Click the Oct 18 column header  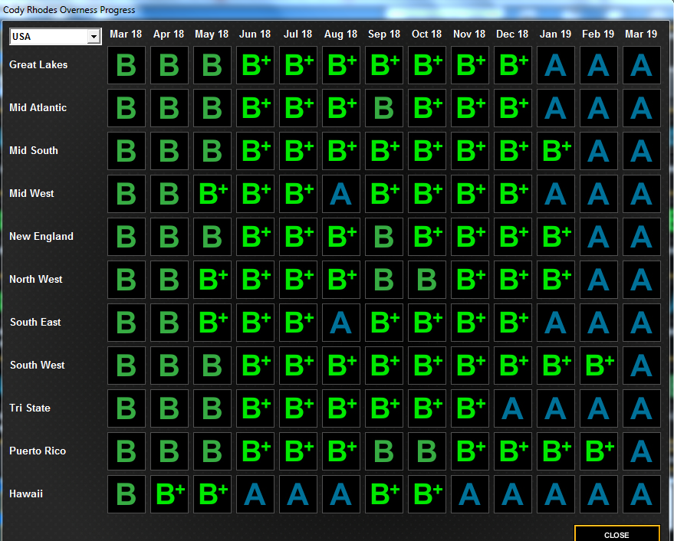(x=426, y=34)
